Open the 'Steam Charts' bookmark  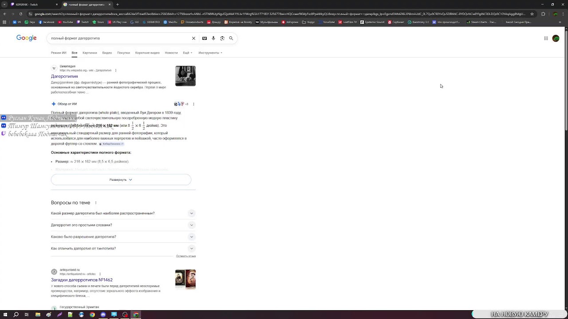tap(481, 22)
